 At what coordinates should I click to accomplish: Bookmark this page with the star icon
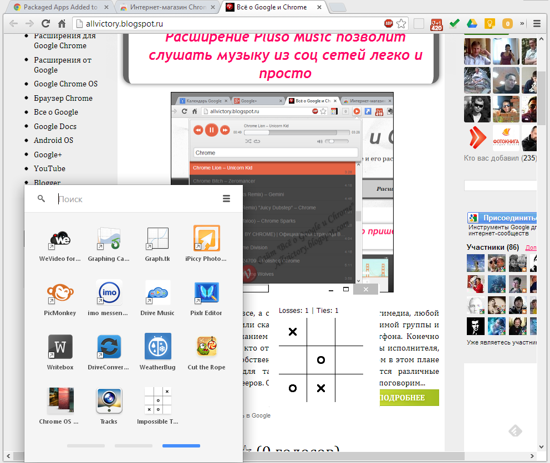tap(401, 23)
